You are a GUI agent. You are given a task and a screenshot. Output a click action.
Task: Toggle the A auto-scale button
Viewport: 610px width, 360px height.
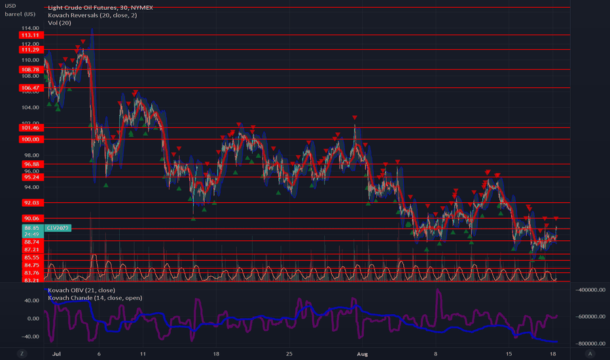pos(590,353)
